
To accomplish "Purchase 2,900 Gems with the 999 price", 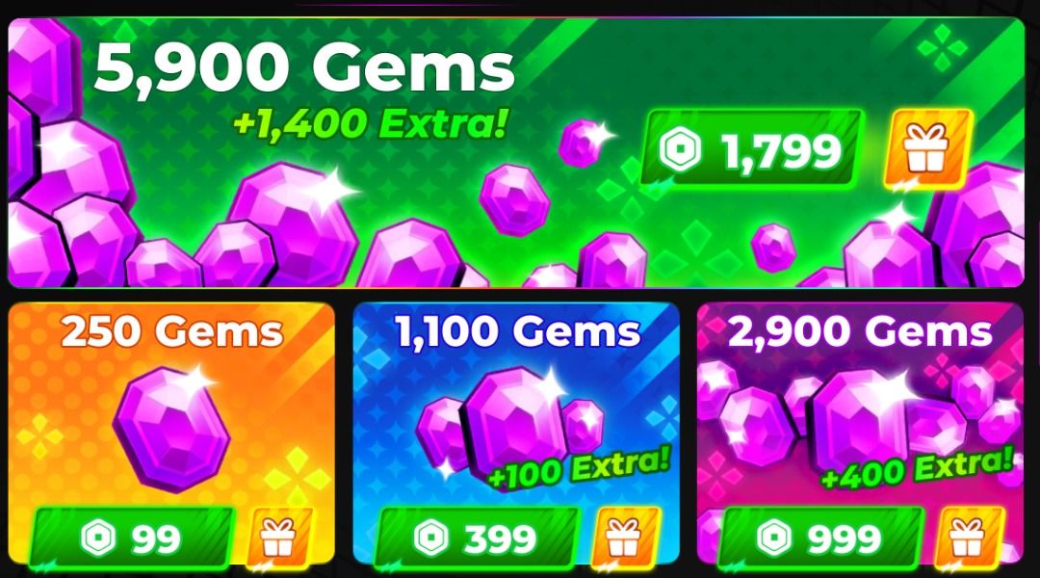I will tap(821, 538).
